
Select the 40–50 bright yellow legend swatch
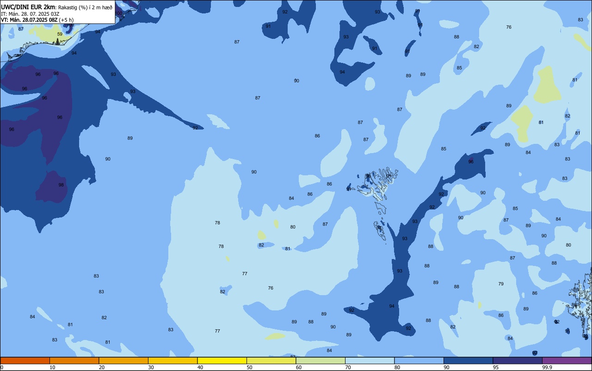tap(222, 361)
